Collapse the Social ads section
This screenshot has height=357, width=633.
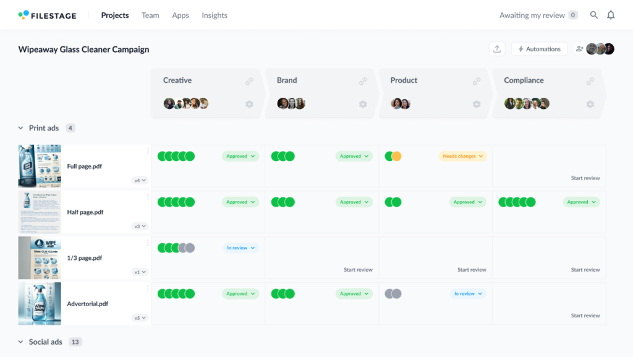pos(20,342)
